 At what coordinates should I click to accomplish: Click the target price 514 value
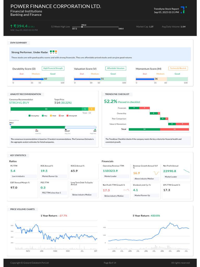[57, 103]
